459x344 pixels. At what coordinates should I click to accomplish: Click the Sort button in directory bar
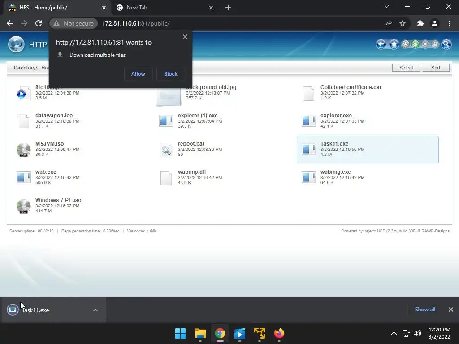coord(436,68)
